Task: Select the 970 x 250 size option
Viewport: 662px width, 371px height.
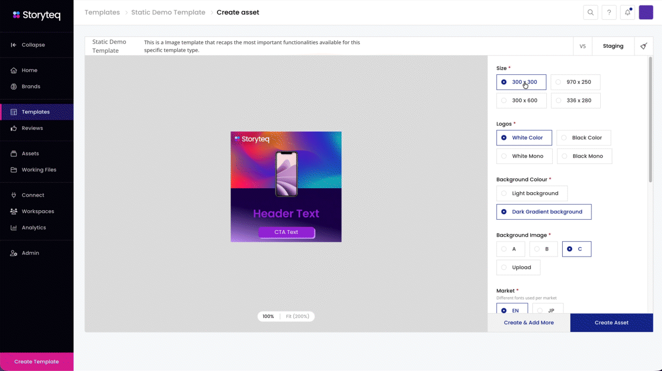Action: click(x=575, y=82)
